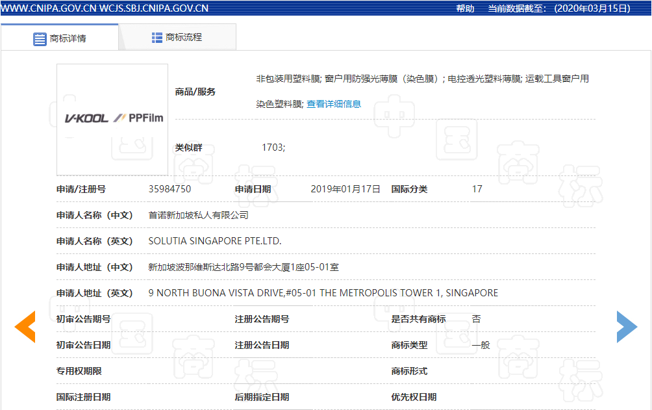Click the Chinese applicant name 首诺新加坡私人有限公司
The width and height of the screenshot is (652, 410).
point(198,215)
